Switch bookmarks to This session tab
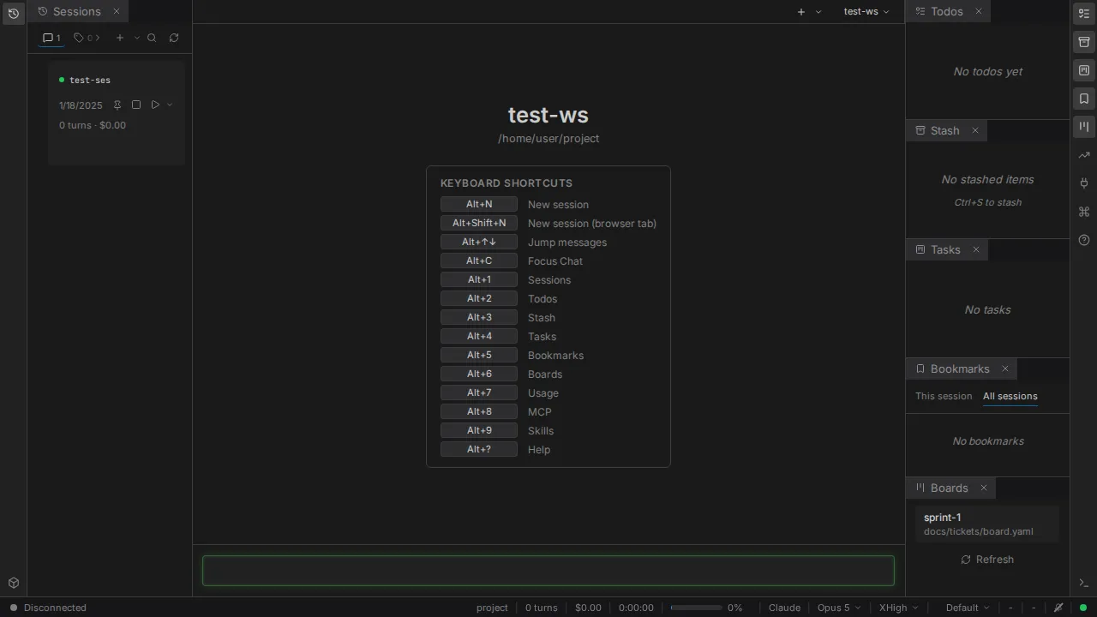Image resolution: width=1097 pixels, height=617 pixels. (x=944, y=397)
